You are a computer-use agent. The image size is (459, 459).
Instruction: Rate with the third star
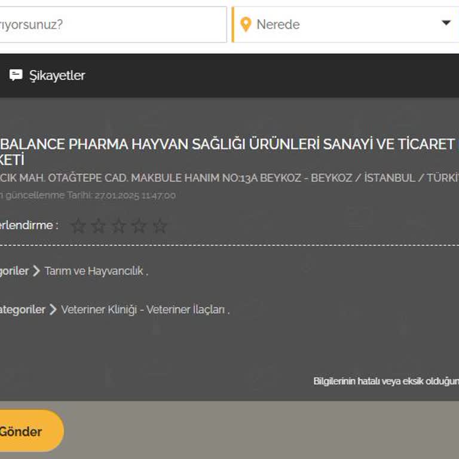coord(119,226)
